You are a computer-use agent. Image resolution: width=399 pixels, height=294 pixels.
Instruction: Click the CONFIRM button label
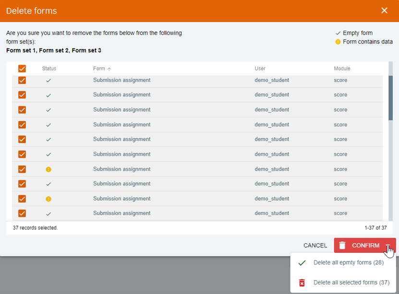[366, 245]
